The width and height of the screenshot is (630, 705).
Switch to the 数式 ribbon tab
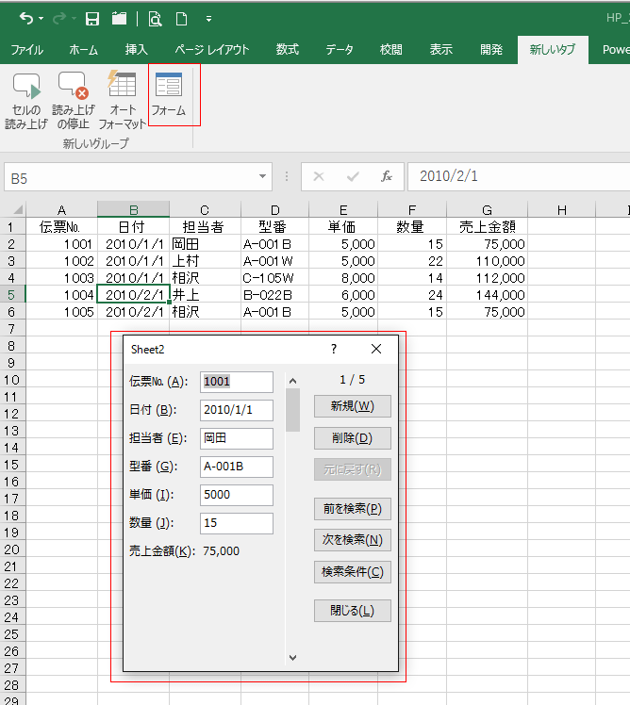[x=288, y=50]
